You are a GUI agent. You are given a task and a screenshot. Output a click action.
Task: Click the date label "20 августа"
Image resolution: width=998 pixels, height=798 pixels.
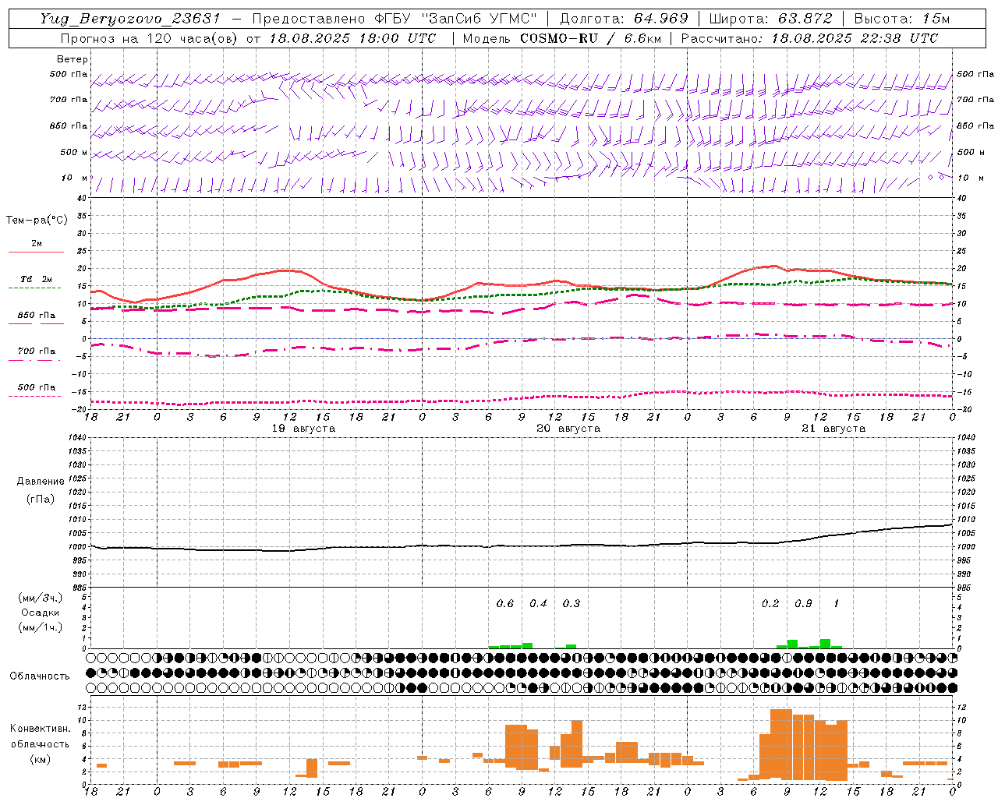click(x=568, y=429)
